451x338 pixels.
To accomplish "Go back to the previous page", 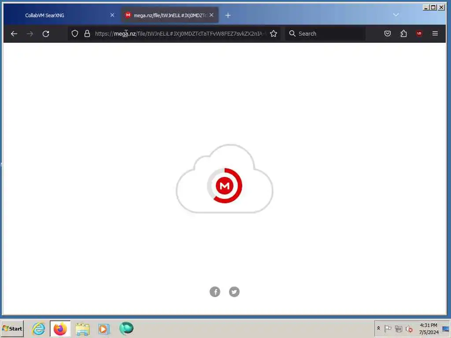I will [x=14, y=33].
